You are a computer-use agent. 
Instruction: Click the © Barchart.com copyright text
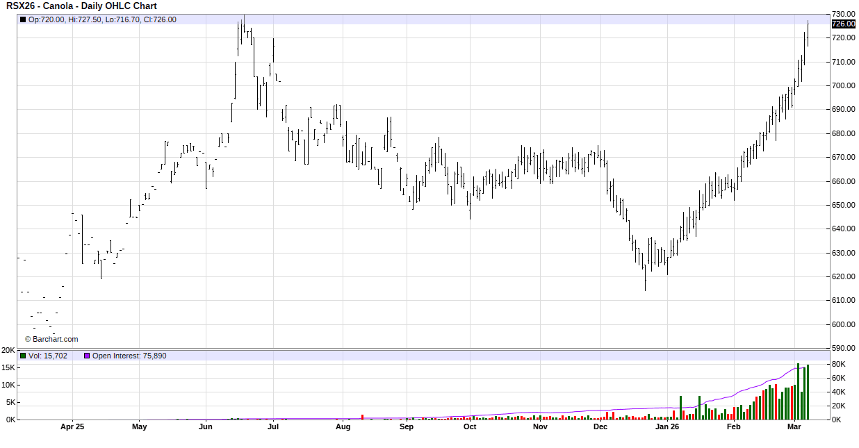click(x=51, y=339)
